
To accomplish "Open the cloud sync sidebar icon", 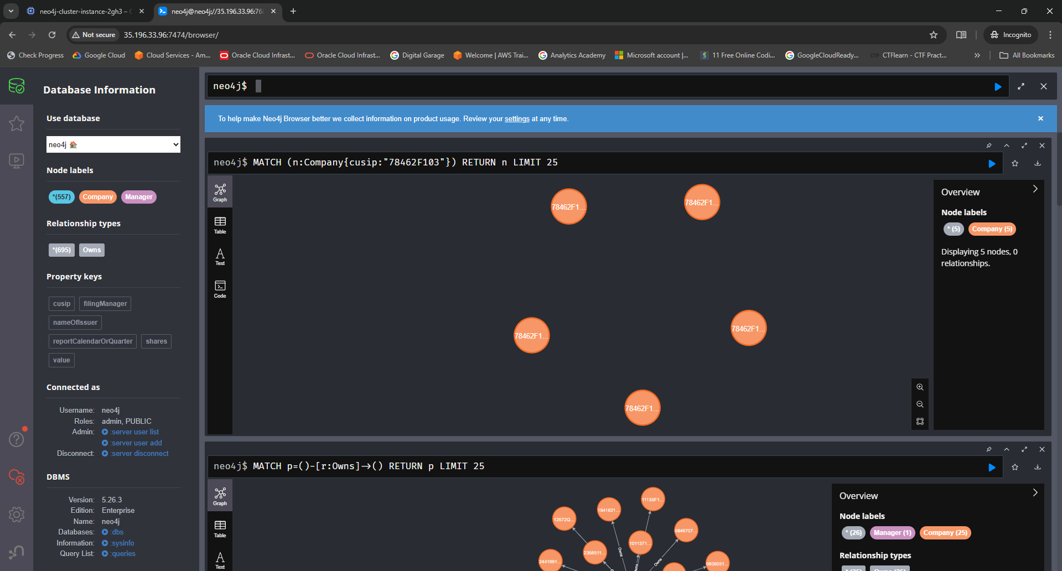I will tap(17, 476).
